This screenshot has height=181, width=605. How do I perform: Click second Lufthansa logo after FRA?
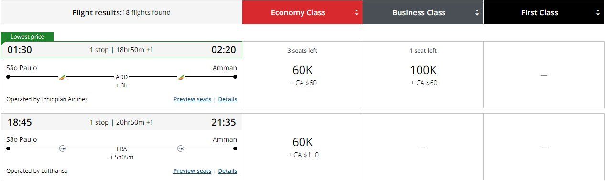181,149
